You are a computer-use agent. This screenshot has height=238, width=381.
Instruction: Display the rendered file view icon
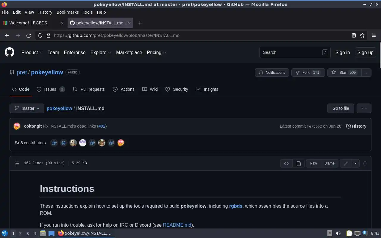point(299,163)
